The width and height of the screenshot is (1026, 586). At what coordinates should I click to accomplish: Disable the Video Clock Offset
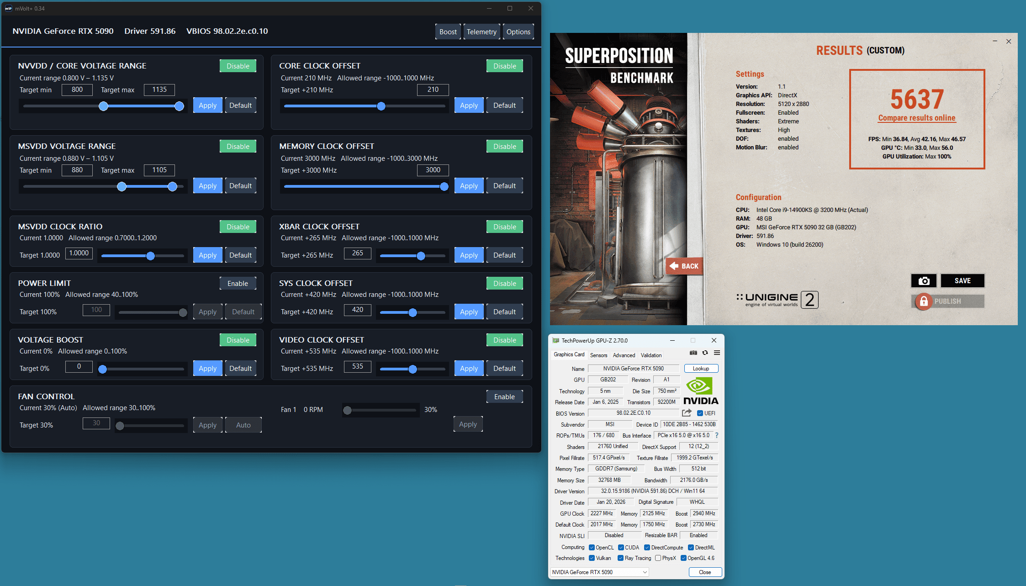[504, 340]
